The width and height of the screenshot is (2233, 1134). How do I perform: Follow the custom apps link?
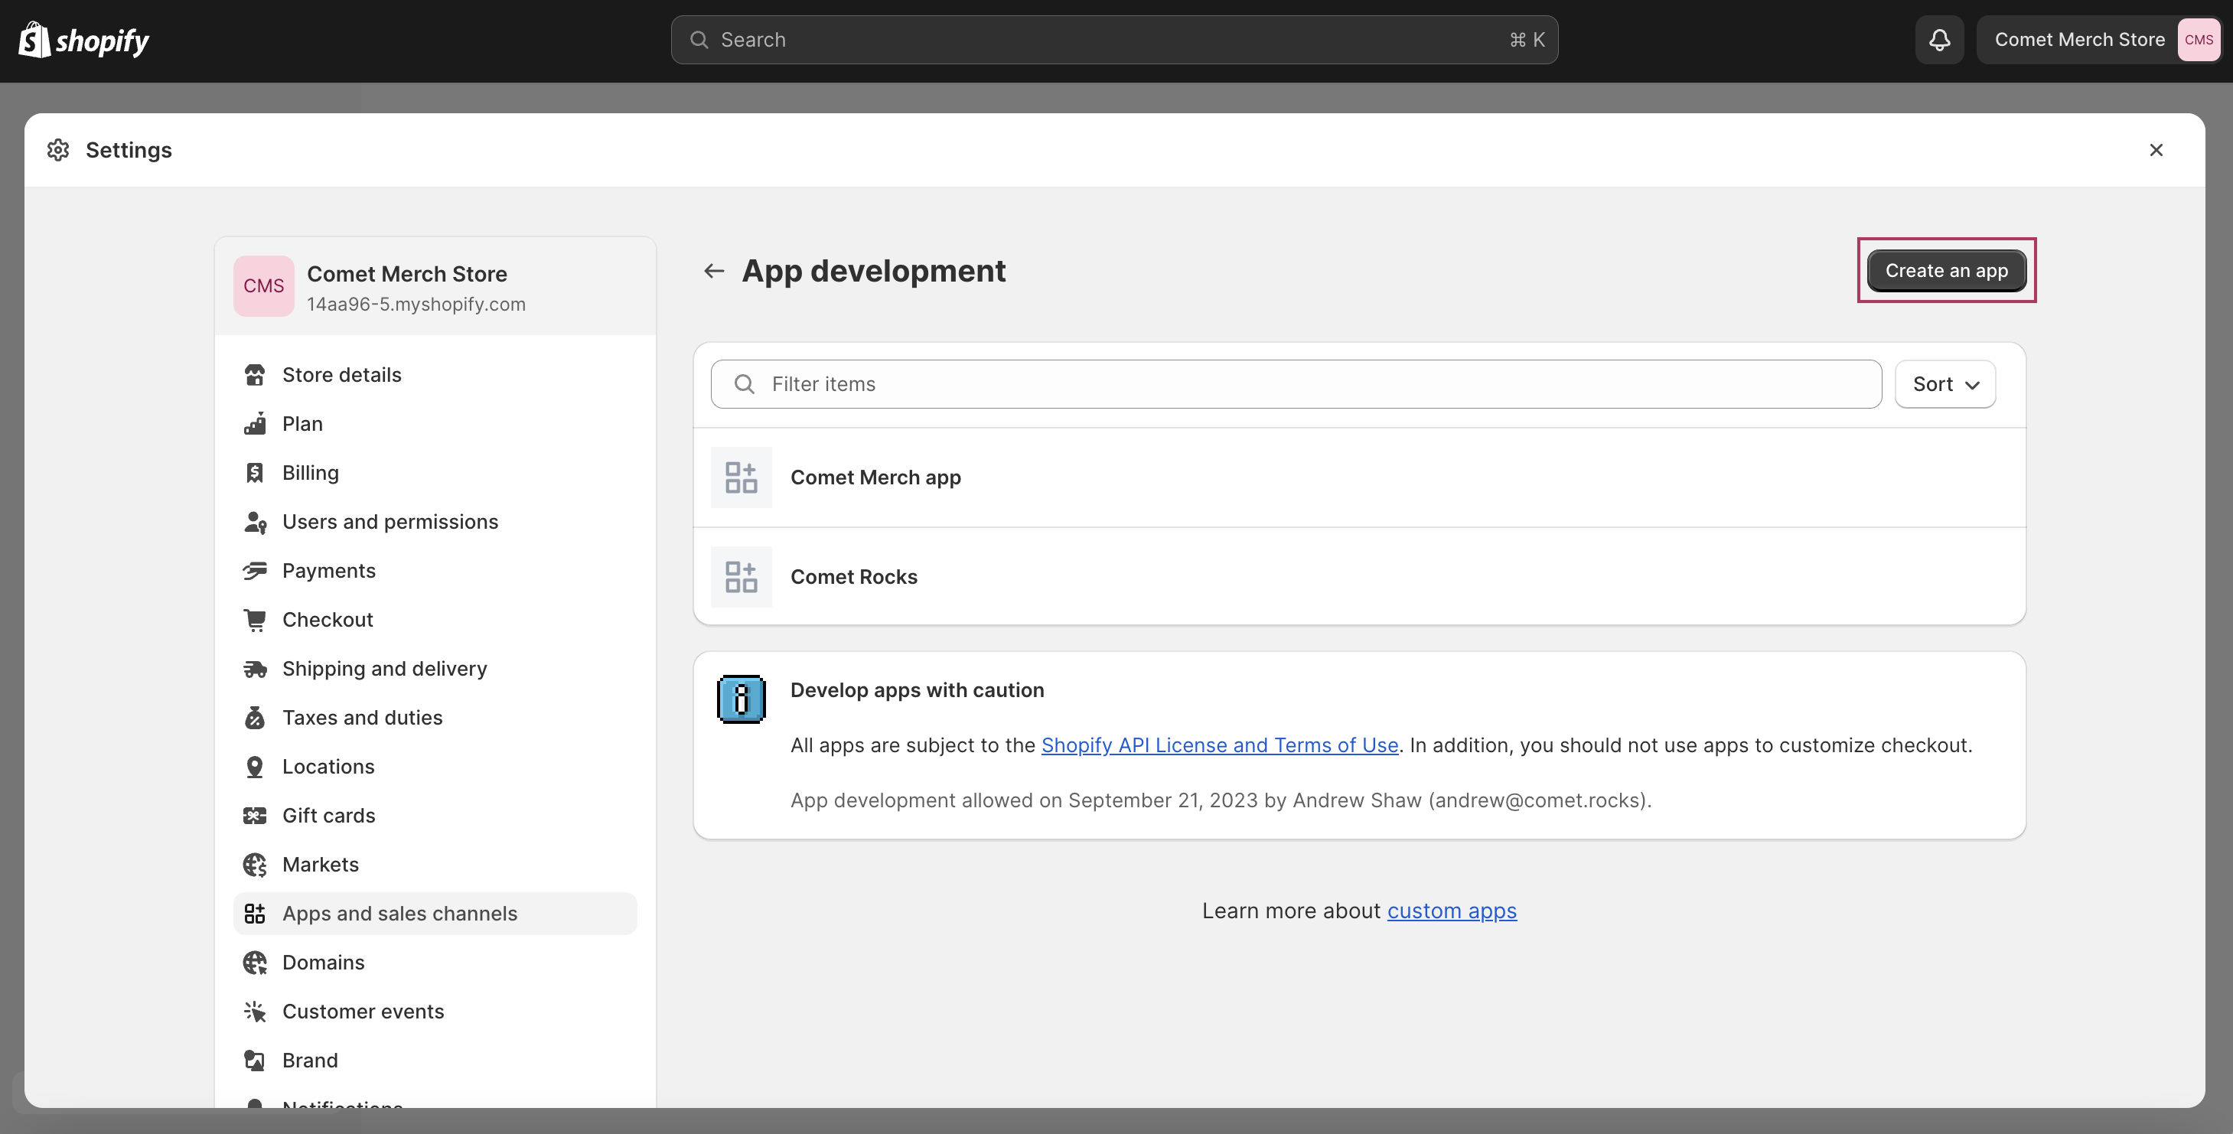click(x=1452, y=911)
